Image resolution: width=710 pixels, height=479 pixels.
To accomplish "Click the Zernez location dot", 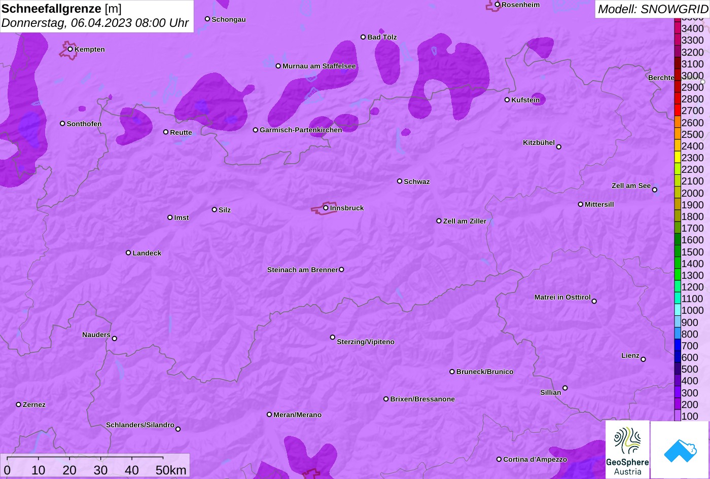I will tap(19, 404).
